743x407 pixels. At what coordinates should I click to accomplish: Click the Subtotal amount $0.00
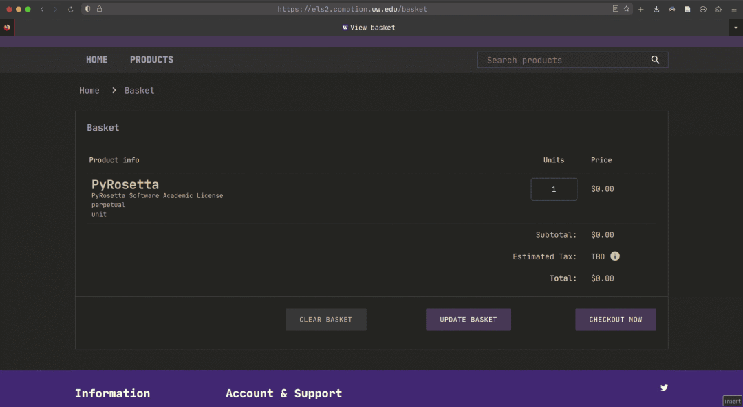(602, 235)
